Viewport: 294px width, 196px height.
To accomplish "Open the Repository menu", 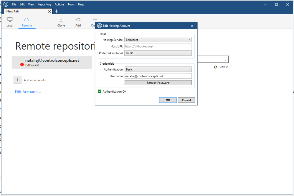I will pos(44,4).
